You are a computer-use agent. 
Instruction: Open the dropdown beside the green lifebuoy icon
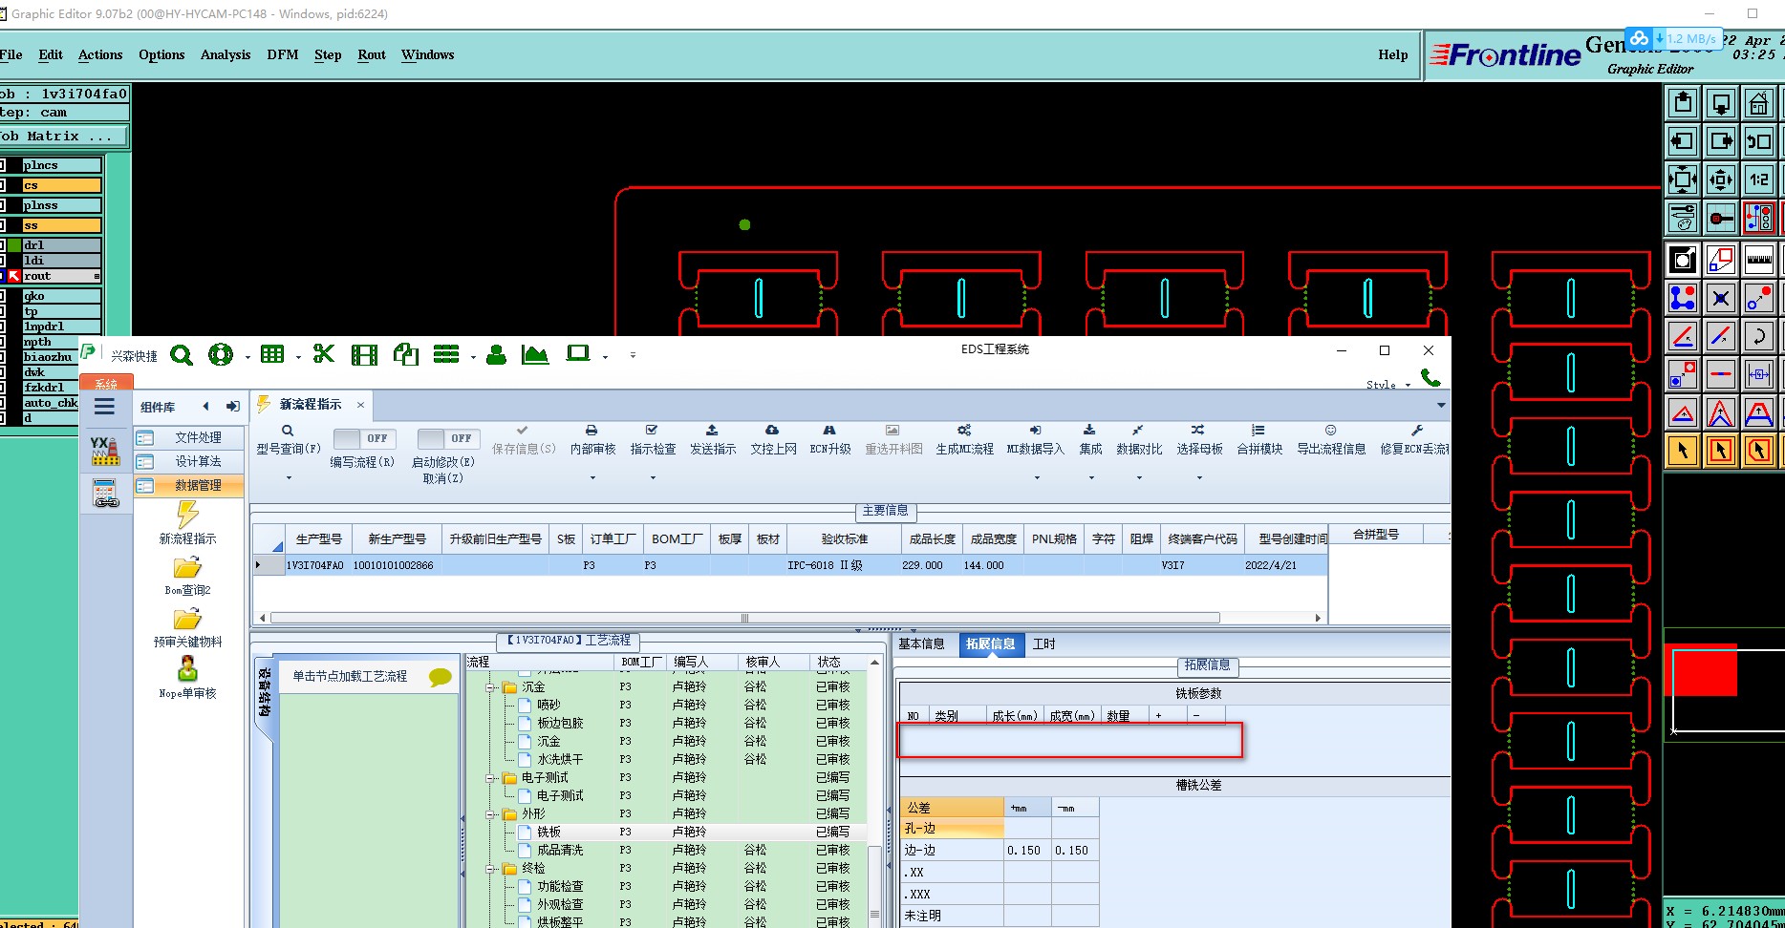[x=247, y=357]
